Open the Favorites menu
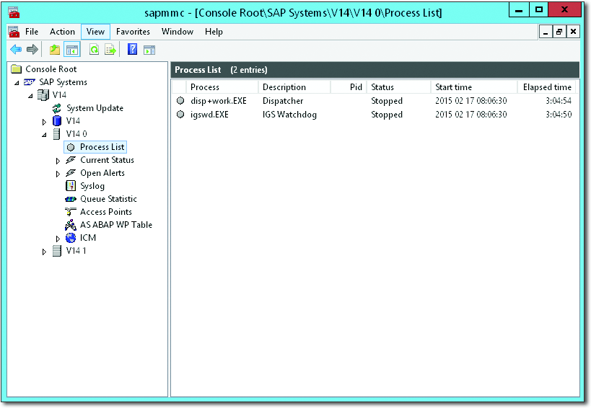 (x=133, y=32)
